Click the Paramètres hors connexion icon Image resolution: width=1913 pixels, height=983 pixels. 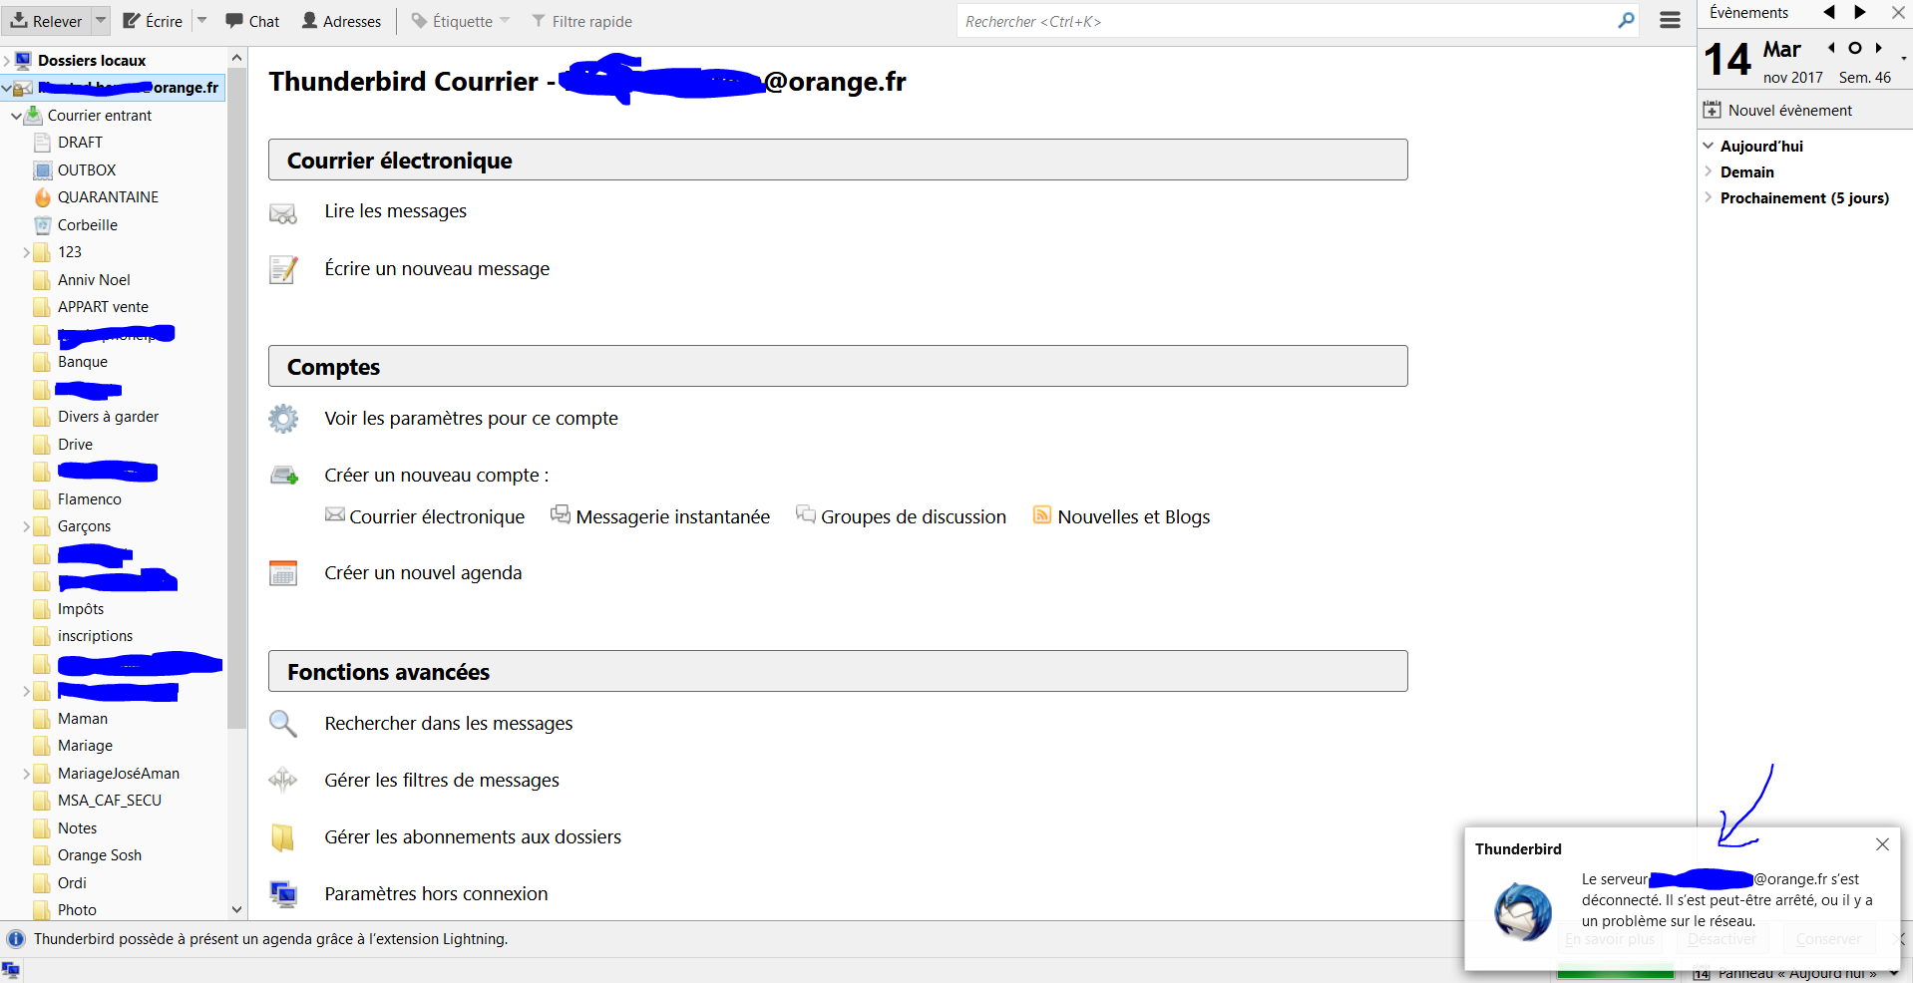(x=282, y=893)
